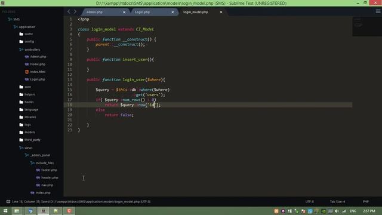Open the red C app on taskbar
The width and height of the screenshot is (382, 215).
coord(69,211)
